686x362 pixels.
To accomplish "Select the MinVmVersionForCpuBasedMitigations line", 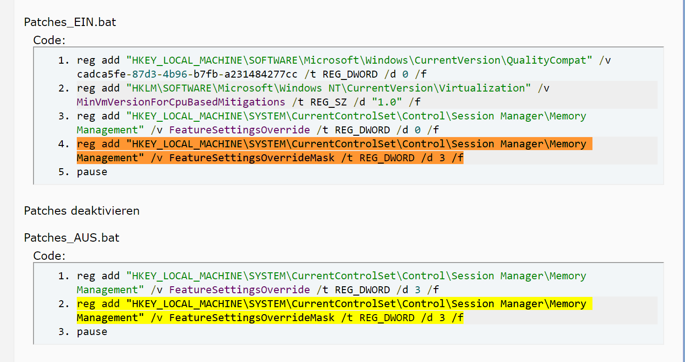I will tap(249, 102).
